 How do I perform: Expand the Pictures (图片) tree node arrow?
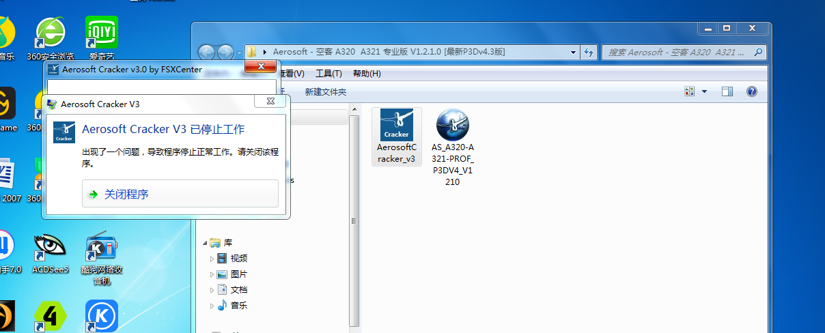(x=212, y=274)
